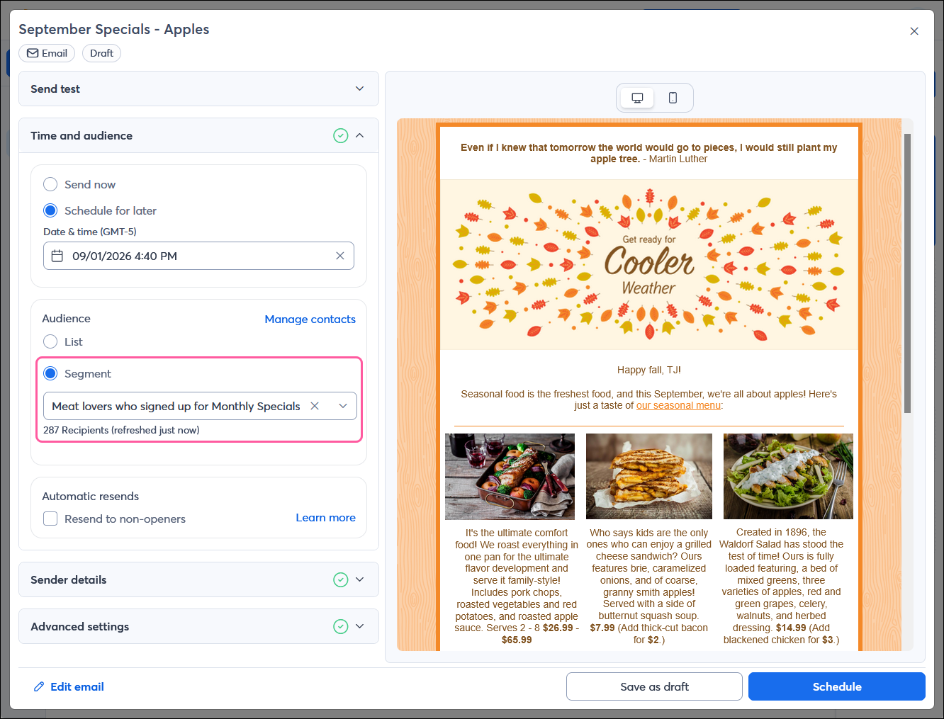Enable Resend to non-openers
The width and height of the screenshot is (944, 719).
click(x=50, y=519)
